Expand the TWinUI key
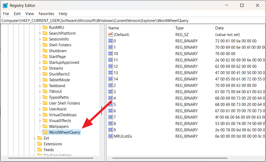 [x=40, y=92]
